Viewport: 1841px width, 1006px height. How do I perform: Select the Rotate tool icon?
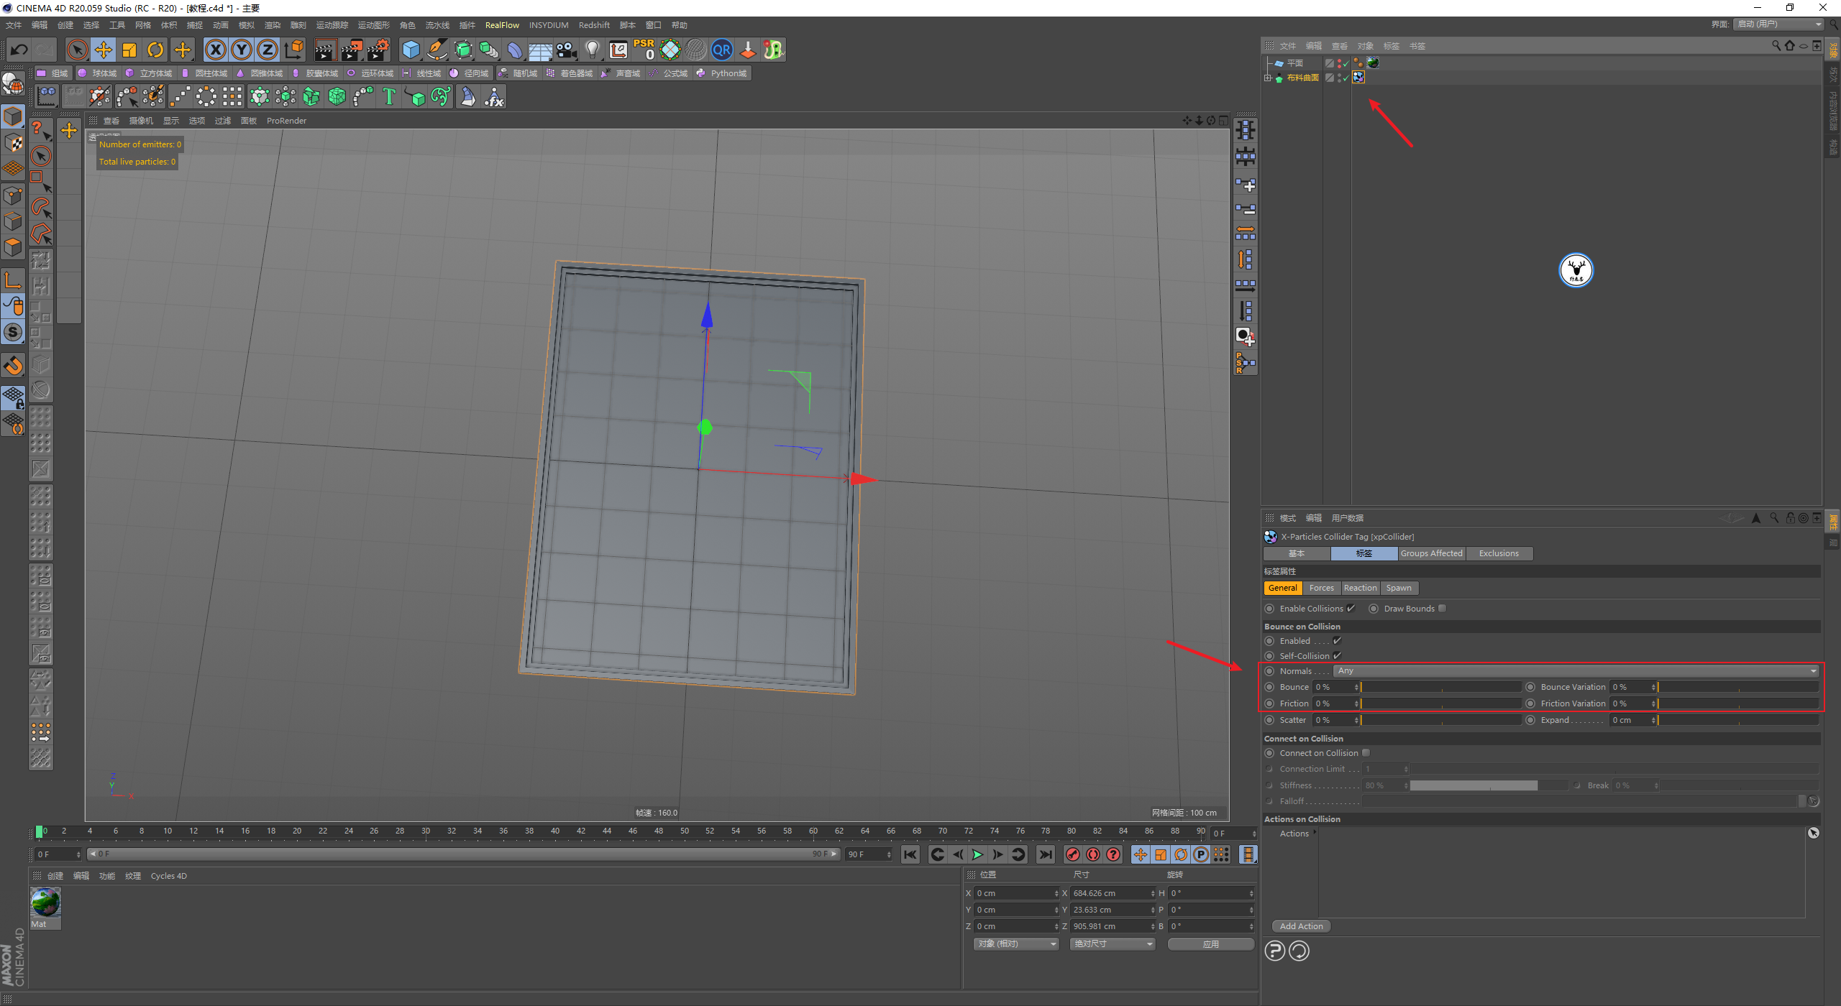(155, 50)
